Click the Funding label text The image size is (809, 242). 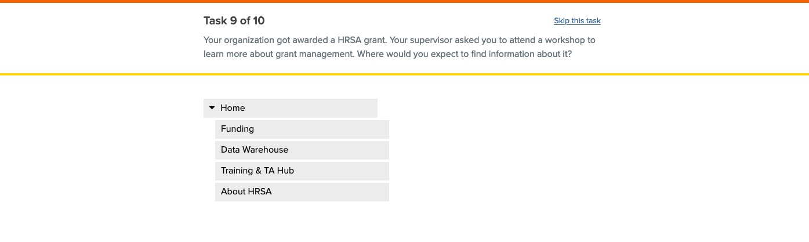[237, 129]
